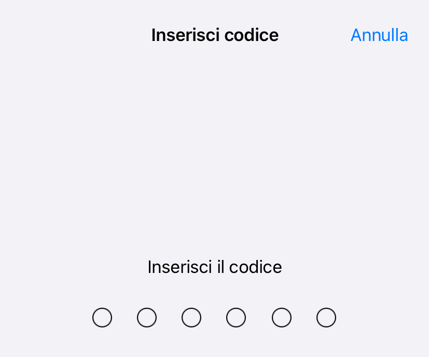Click the first passcode circle
This screenshot has height=357, width=429.
(102, 318)
